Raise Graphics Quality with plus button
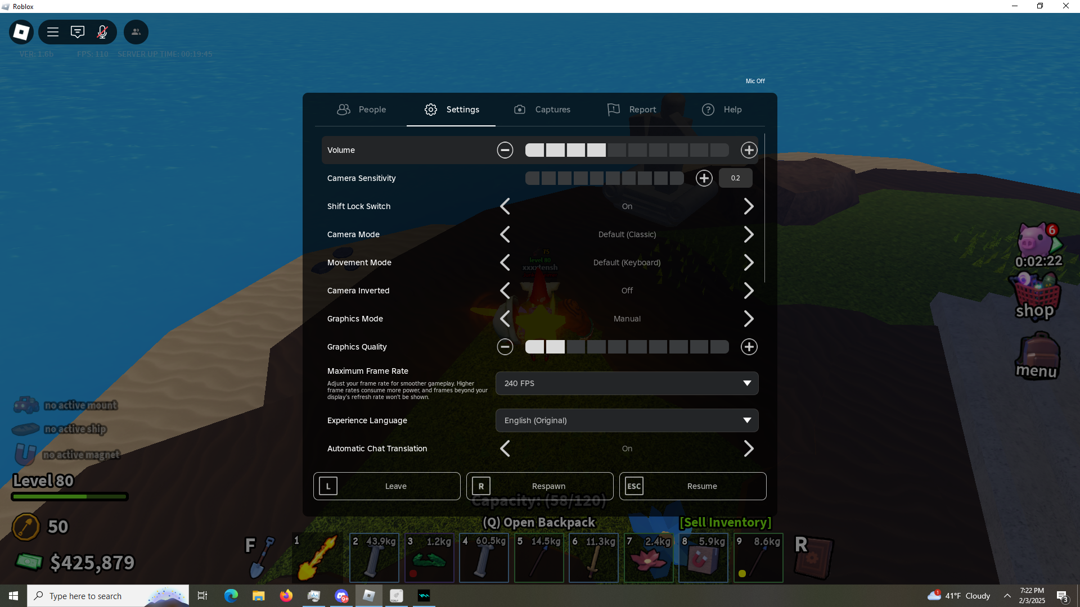Screen dimensions: 1080x607 pyautogui.click(x=749, y=347)
